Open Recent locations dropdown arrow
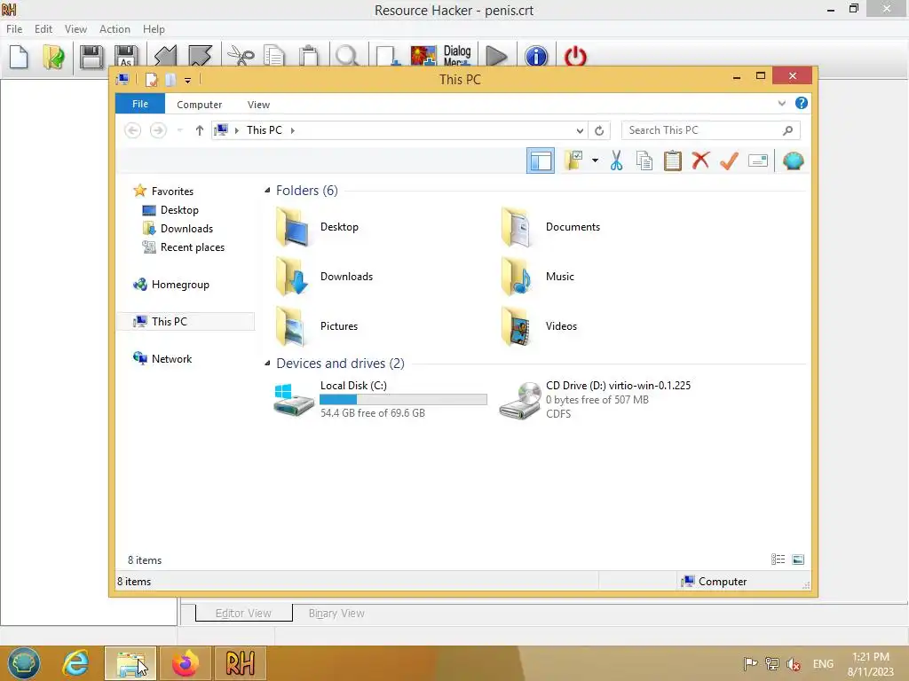The height and width of the screenshot is (681, 909). pyautogui.click(x=179, y=130)
